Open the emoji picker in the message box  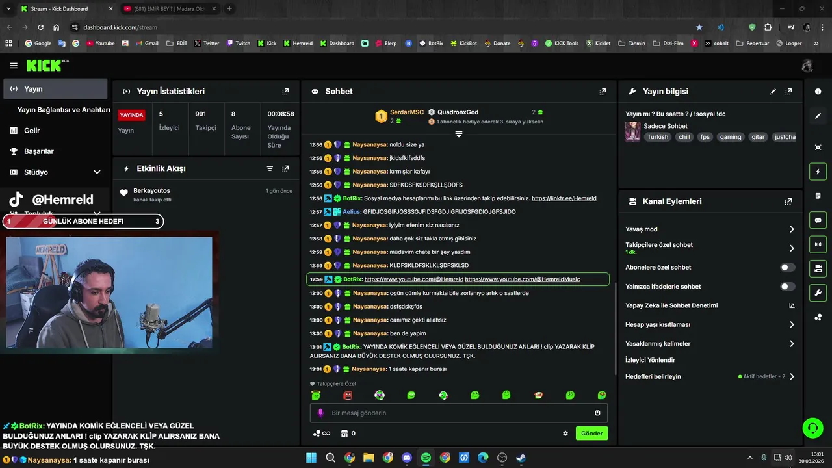click(x=597, y=413)
